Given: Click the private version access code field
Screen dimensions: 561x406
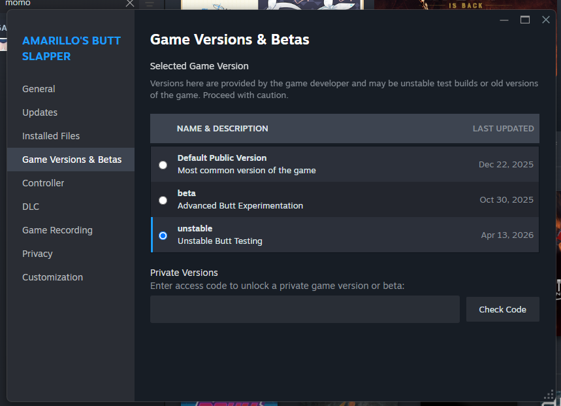Looking at the screenshot, I should (304, 309).
